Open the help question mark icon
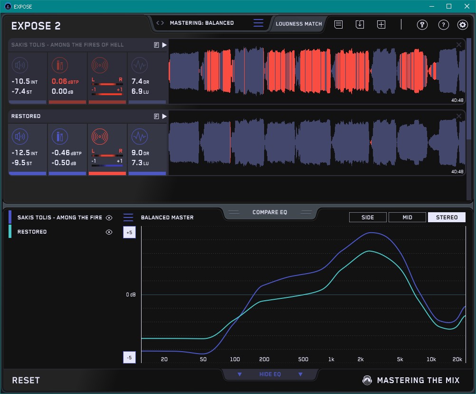The width and height of the screenshot is (476, 394). point(443,25)
